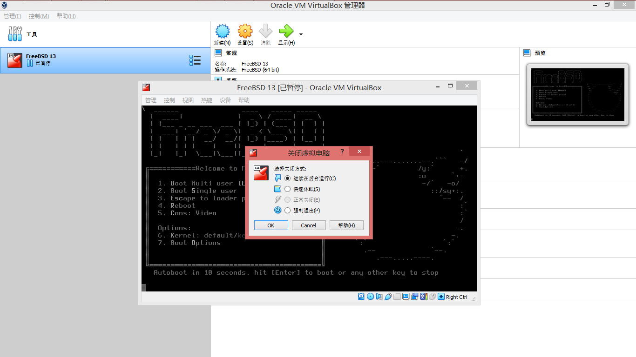This screenshot has height=357, width=636.
Task: Click the Discard (清除) toolbar icon
Action: click(265, 31)
